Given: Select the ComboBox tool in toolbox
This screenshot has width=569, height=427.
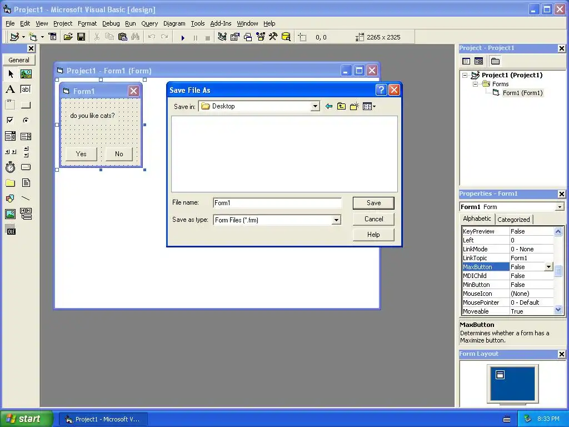Looking at the screenshot, I should point(11,136).
